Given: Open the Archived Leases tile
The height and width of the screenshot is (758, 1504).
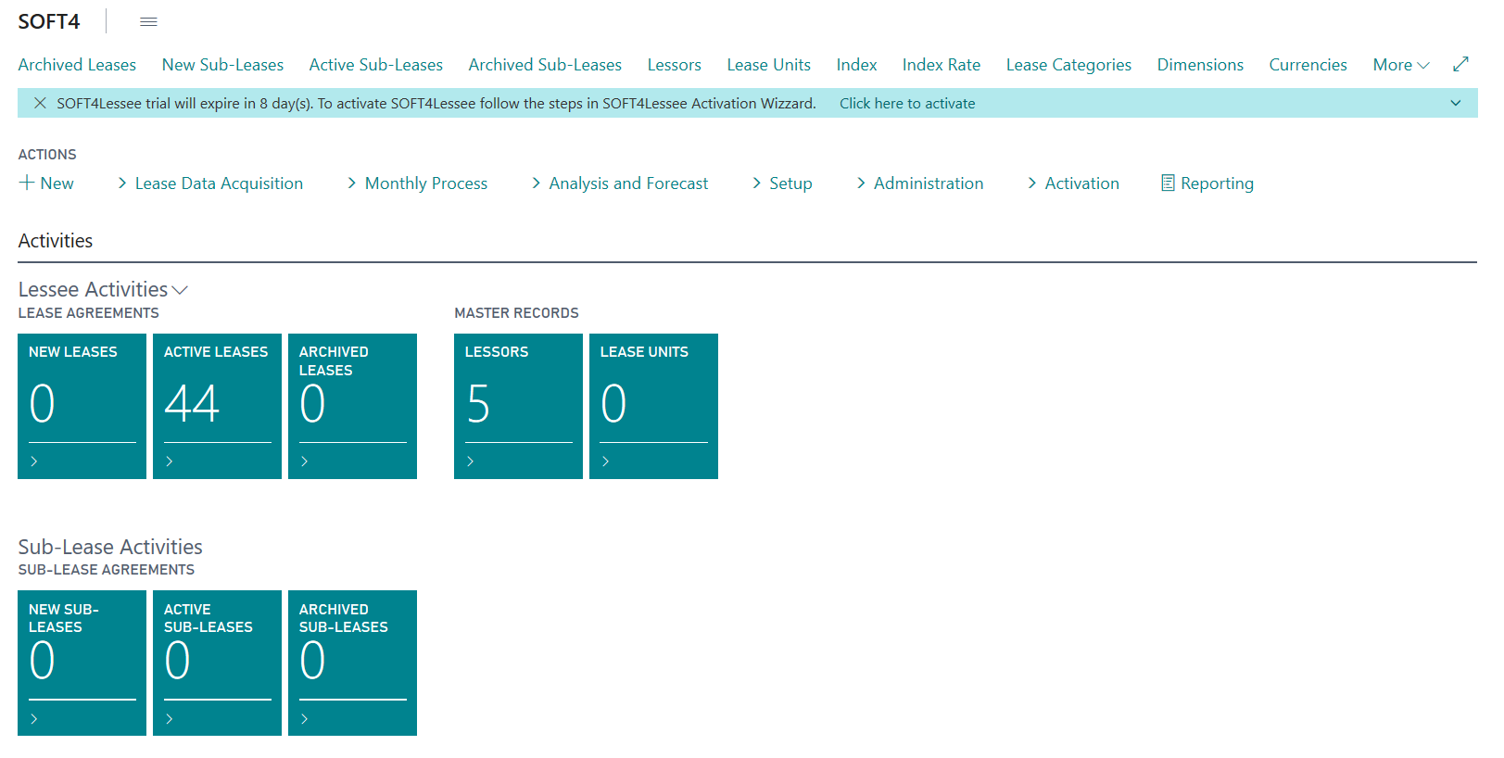Looking at the screenshot, I should coord(352,406).
